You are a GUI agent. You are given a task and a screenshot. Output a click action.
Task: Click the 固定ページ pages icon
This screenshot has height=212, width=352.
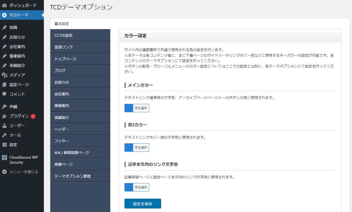[x=4, y=85]
